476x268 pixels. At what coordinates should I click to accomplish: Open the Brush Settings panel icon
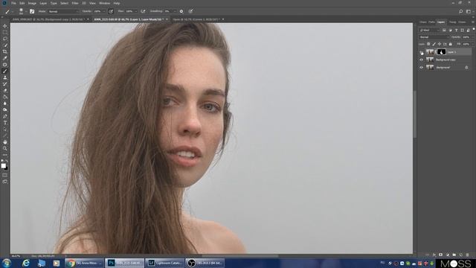tap(32, 11)
